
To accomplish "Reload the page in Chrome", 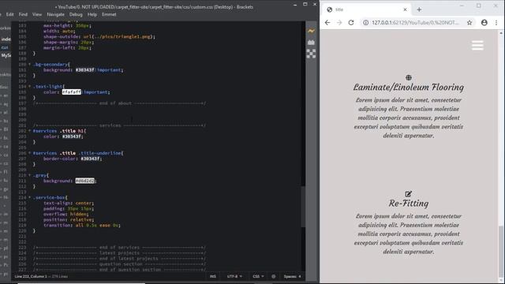I will pyautogui.click(x=351, y=23).
